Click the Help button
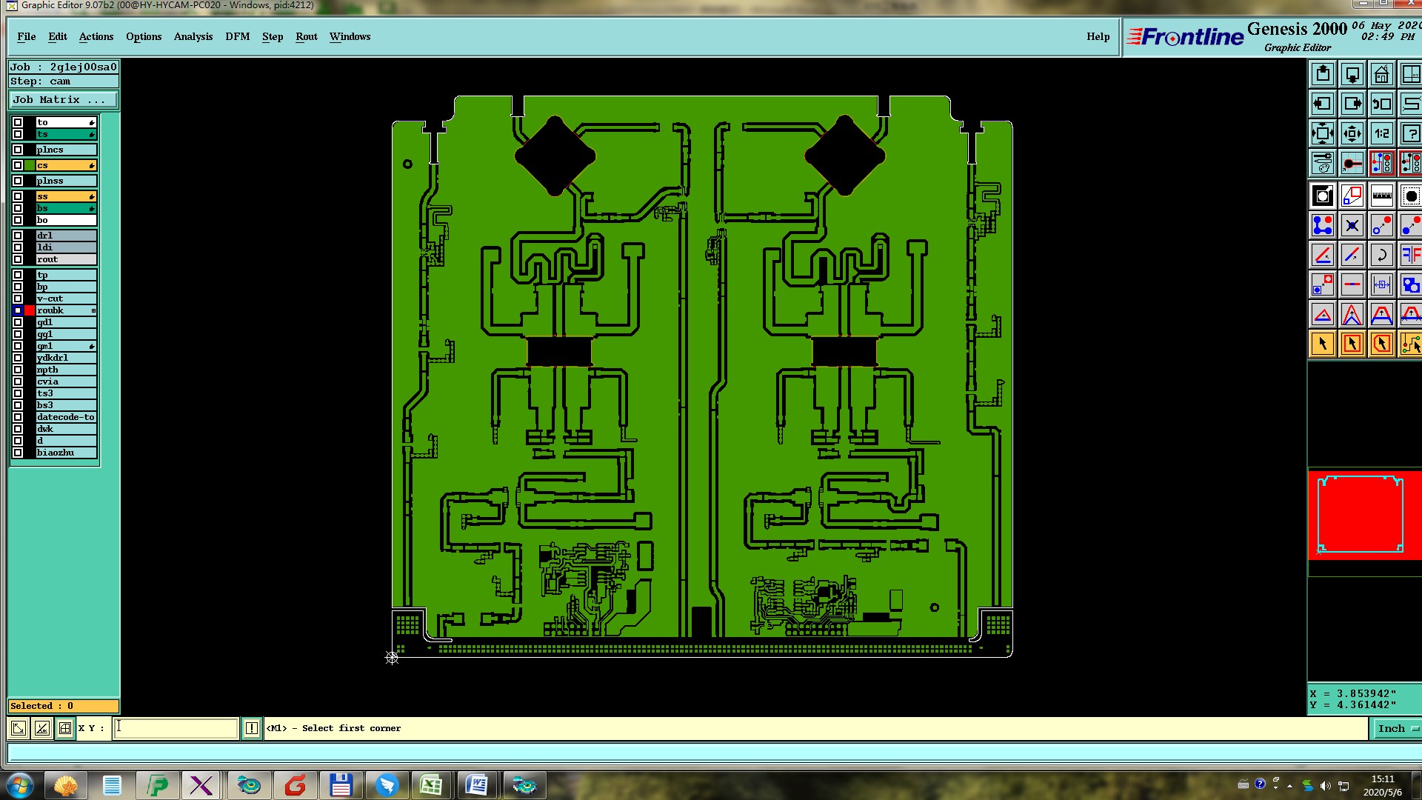 (1098, 36)
